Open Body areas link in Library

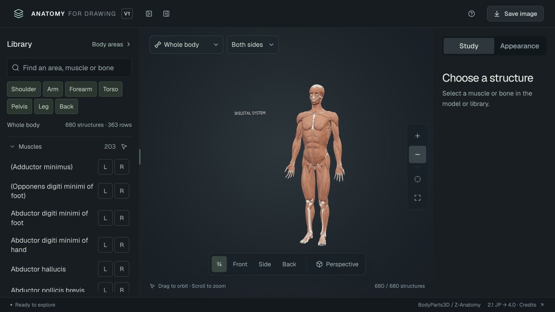[111, 44]
